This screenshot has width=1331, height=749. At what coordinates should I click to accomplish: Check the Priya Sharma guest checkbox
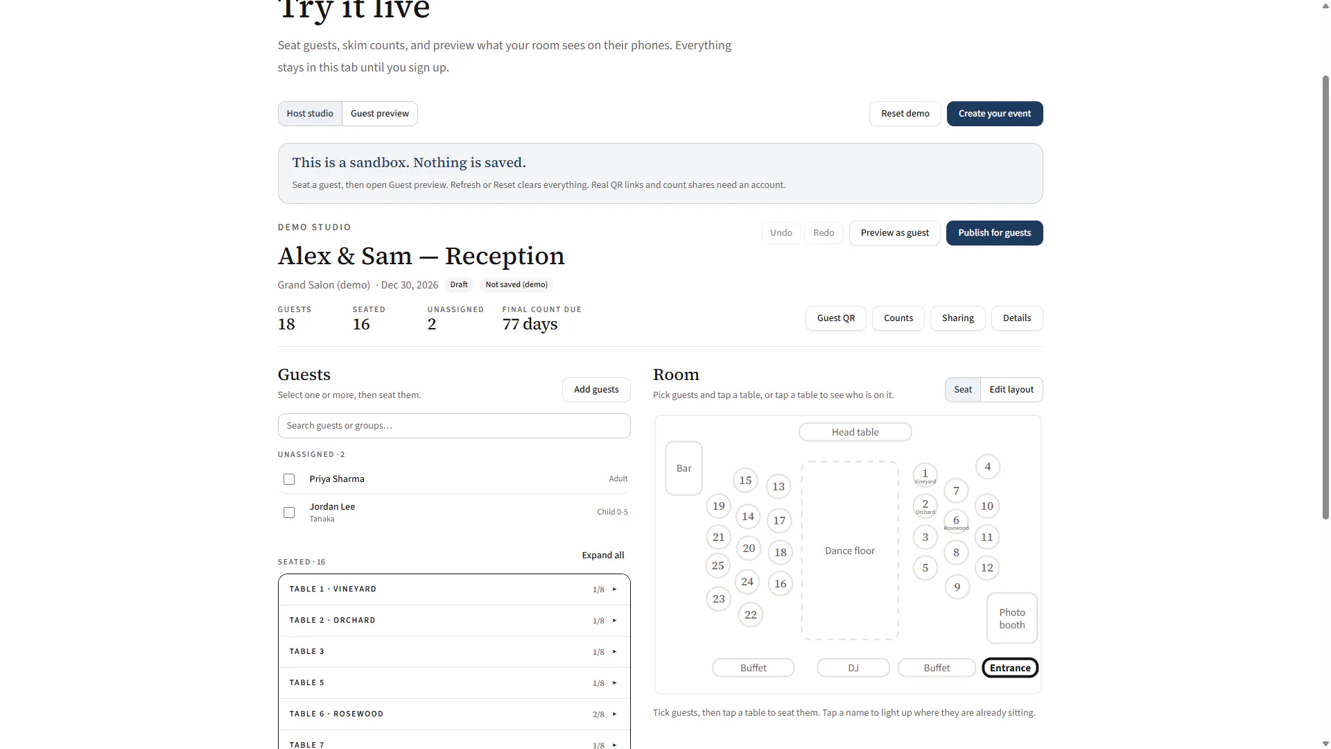[x=289, y=479]
